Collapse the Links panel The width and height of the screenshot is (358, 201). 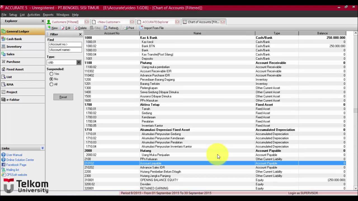pyautogui.click(x=42, y=148)
